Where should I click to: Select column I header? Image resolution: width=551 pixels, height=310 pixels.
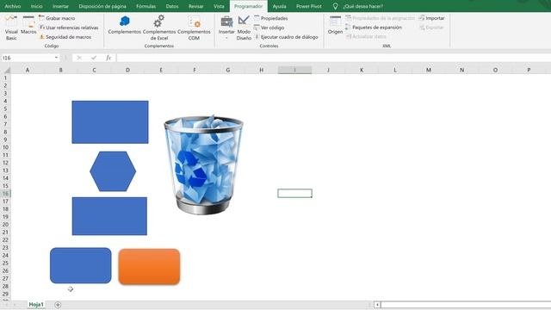[294, 70]
